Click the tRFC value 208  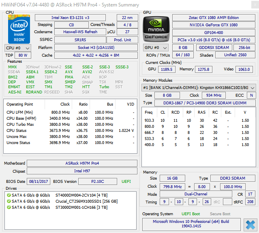(x=250, y=202)
